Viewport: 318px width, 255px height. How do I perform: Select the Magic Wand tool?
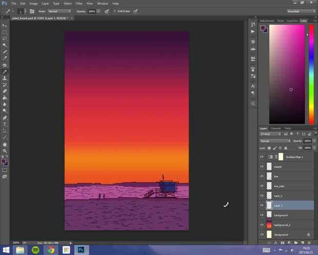coord(5,45)
